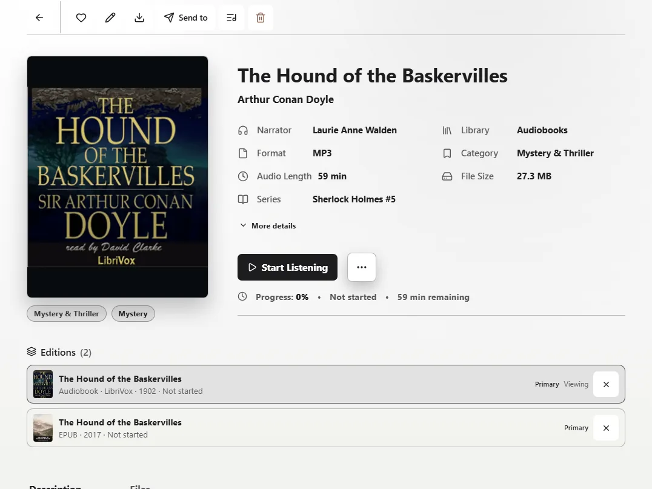Click the audiobook edition small cover thumbnail
This screenshot has height=489, width=652.
(x=43, y=384)
